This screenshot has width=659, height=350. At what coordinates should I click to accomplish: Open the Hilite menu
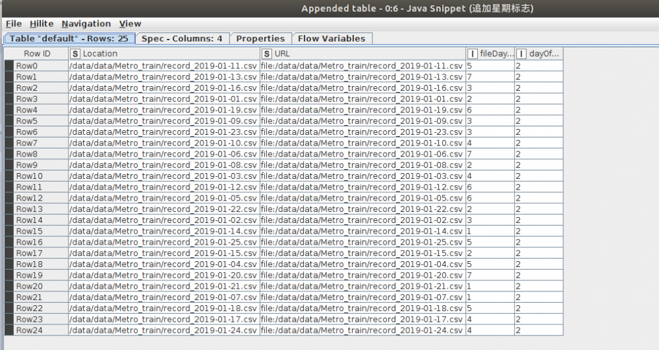(41, 24)
